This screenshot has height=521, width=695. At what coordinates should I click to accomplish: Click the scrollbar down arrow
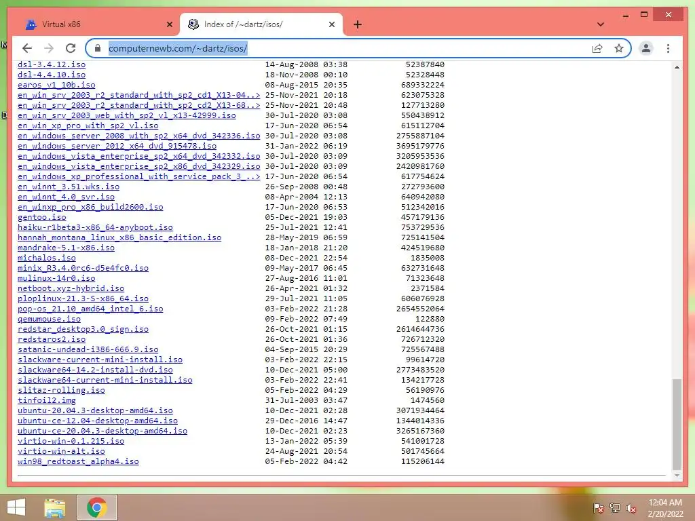coord(677,476)
